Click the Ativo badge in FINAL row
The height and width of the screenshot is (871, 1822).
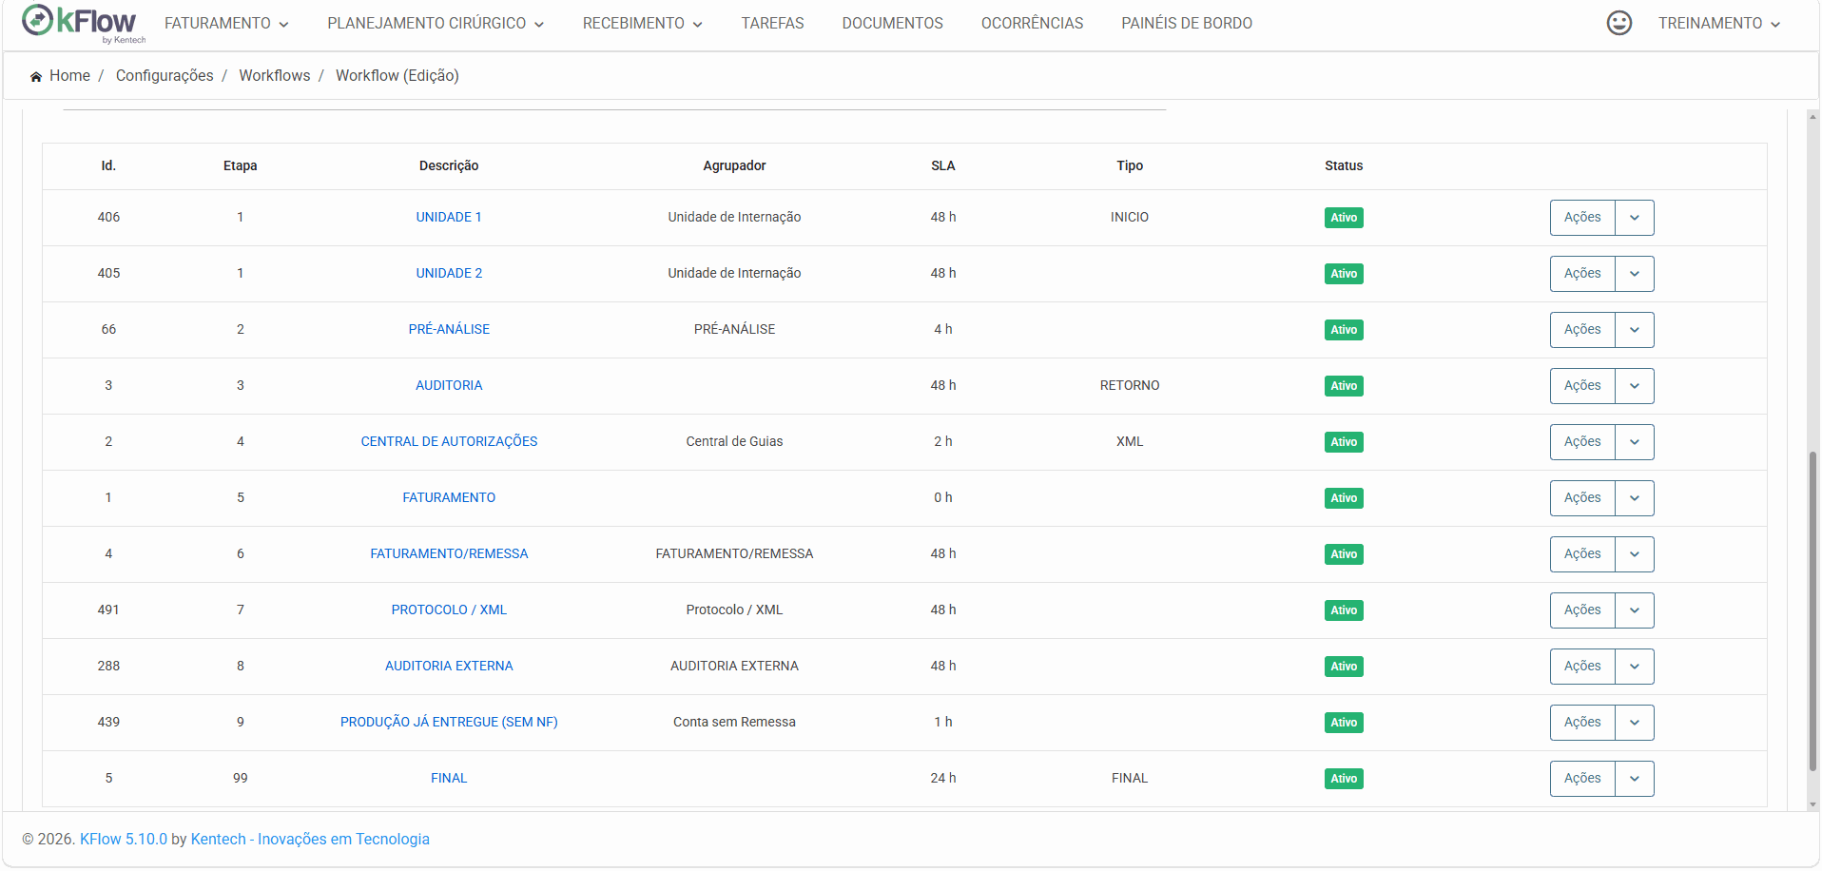pyautogui.click(x=1344, y=779)
